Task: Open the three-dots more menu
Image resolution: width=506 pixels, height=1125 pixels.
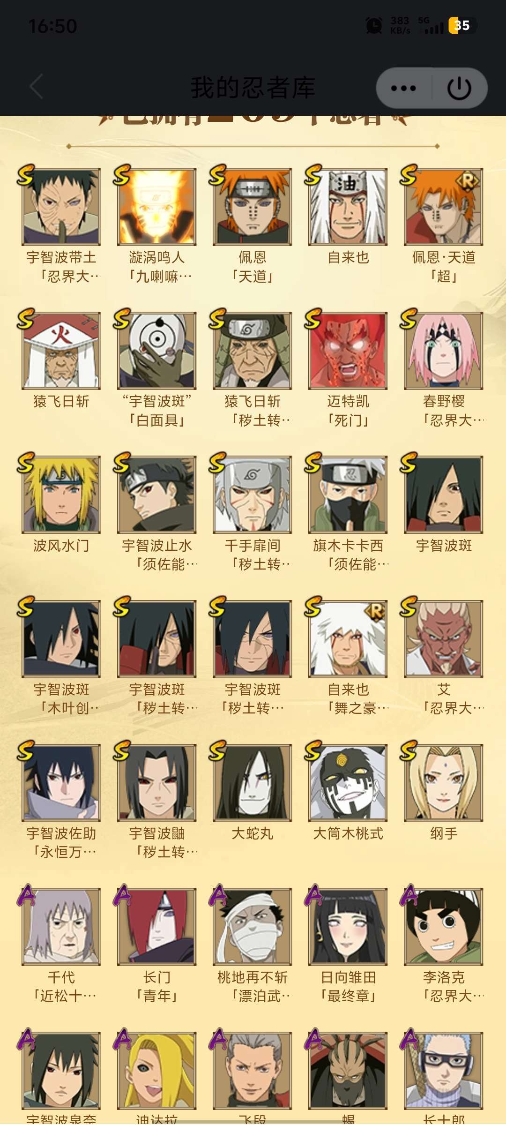Action: [403, 88]
